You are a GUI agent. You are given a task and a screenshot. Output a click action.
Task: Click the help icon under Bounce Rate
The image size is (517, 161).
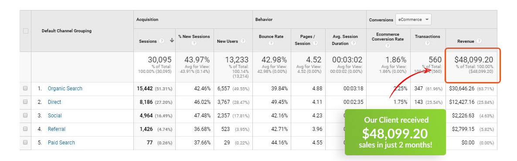271,43
